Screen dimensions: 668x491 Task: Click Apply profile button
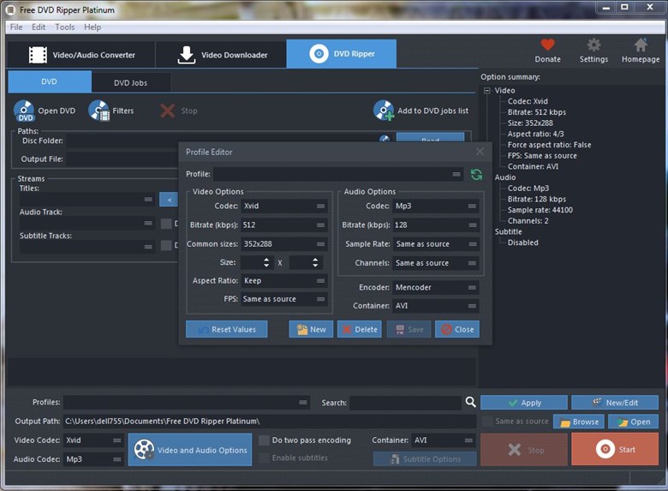click(524, 403)
